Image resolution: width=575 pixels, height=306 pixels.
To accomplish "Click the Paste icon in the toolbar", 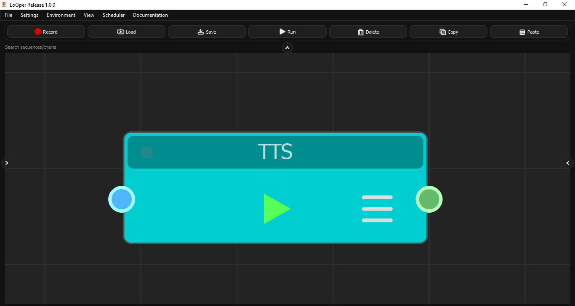I will [x=522, y=32].
